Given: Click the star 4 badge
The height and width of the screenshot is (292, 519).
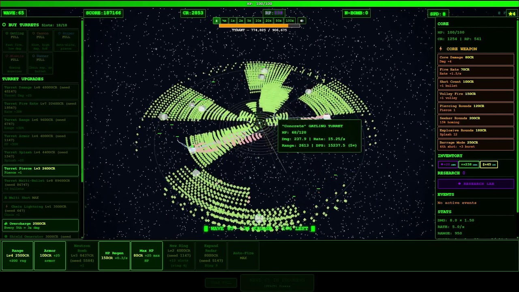Looking at the screenshot, I should coord(512,14).
